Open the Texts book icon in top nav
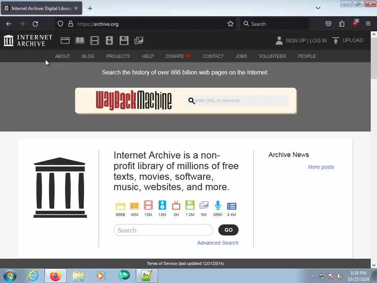 pyautogui.click(x=80, y=41)
